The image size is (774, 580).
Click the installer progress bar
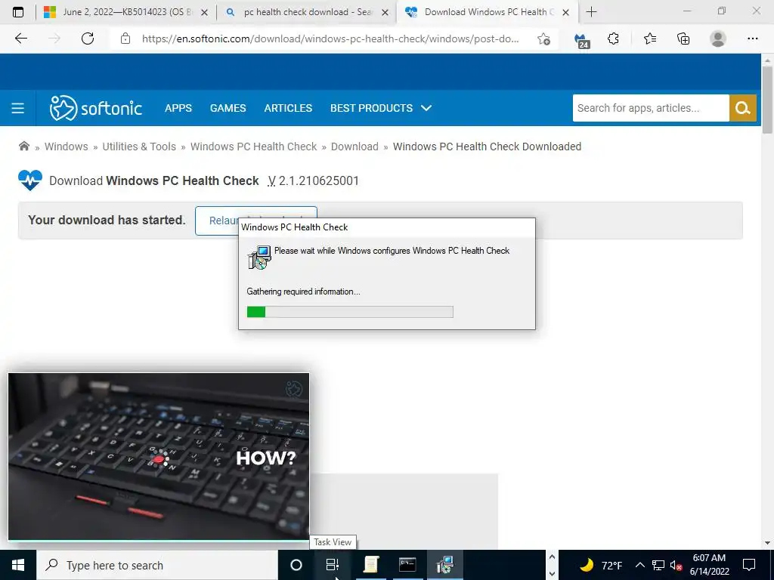[350, 312]
